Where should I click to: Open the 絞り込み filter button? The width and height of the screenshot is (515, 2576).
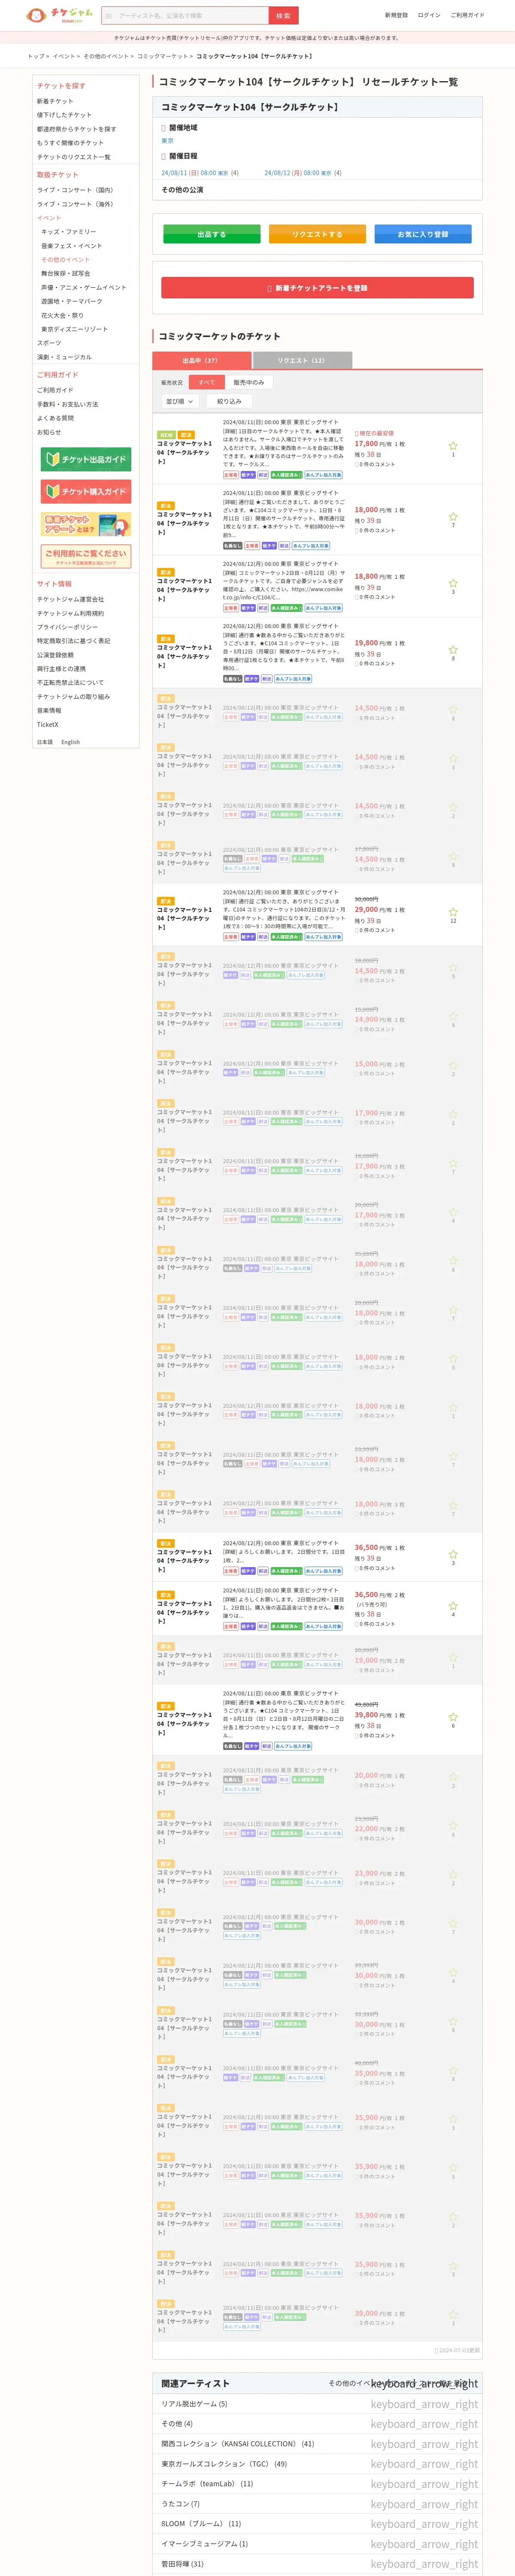pyautogui.click(x=229, y=401)
